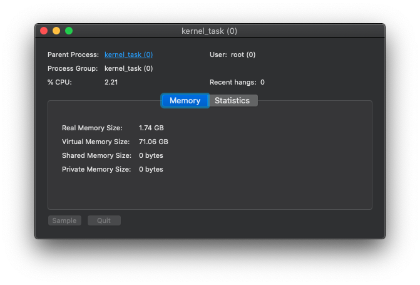Close the kernel_task window

tap(44, 31)
